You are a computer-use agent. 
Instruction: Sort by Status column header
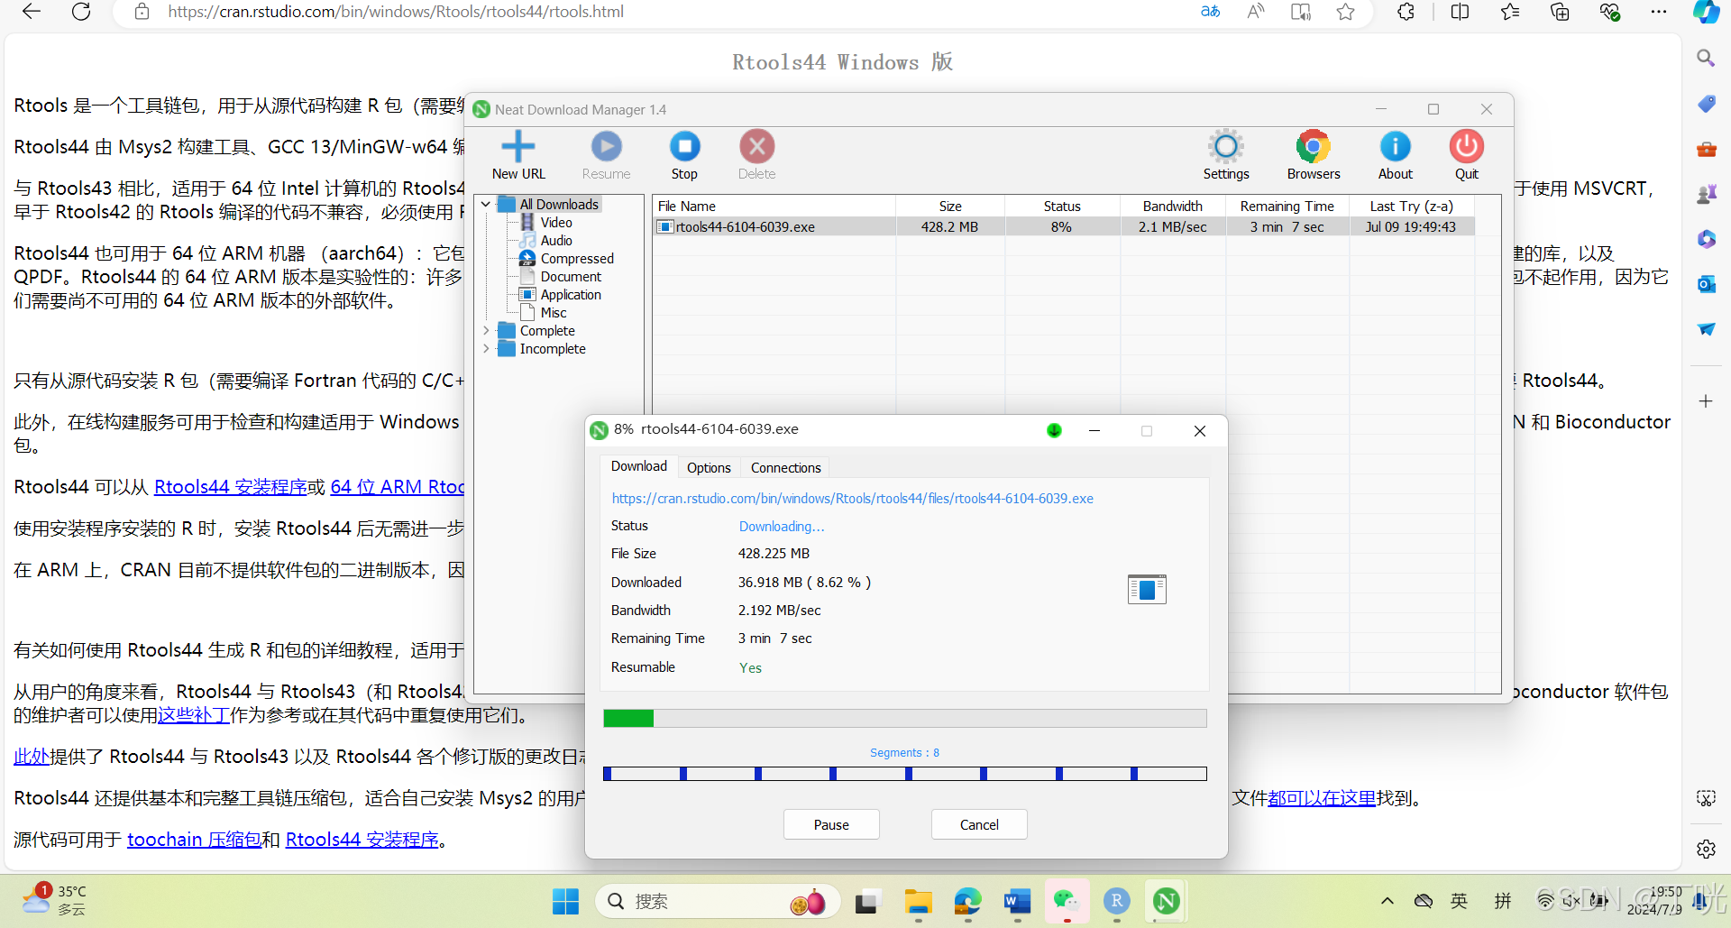coord(1062,207)
